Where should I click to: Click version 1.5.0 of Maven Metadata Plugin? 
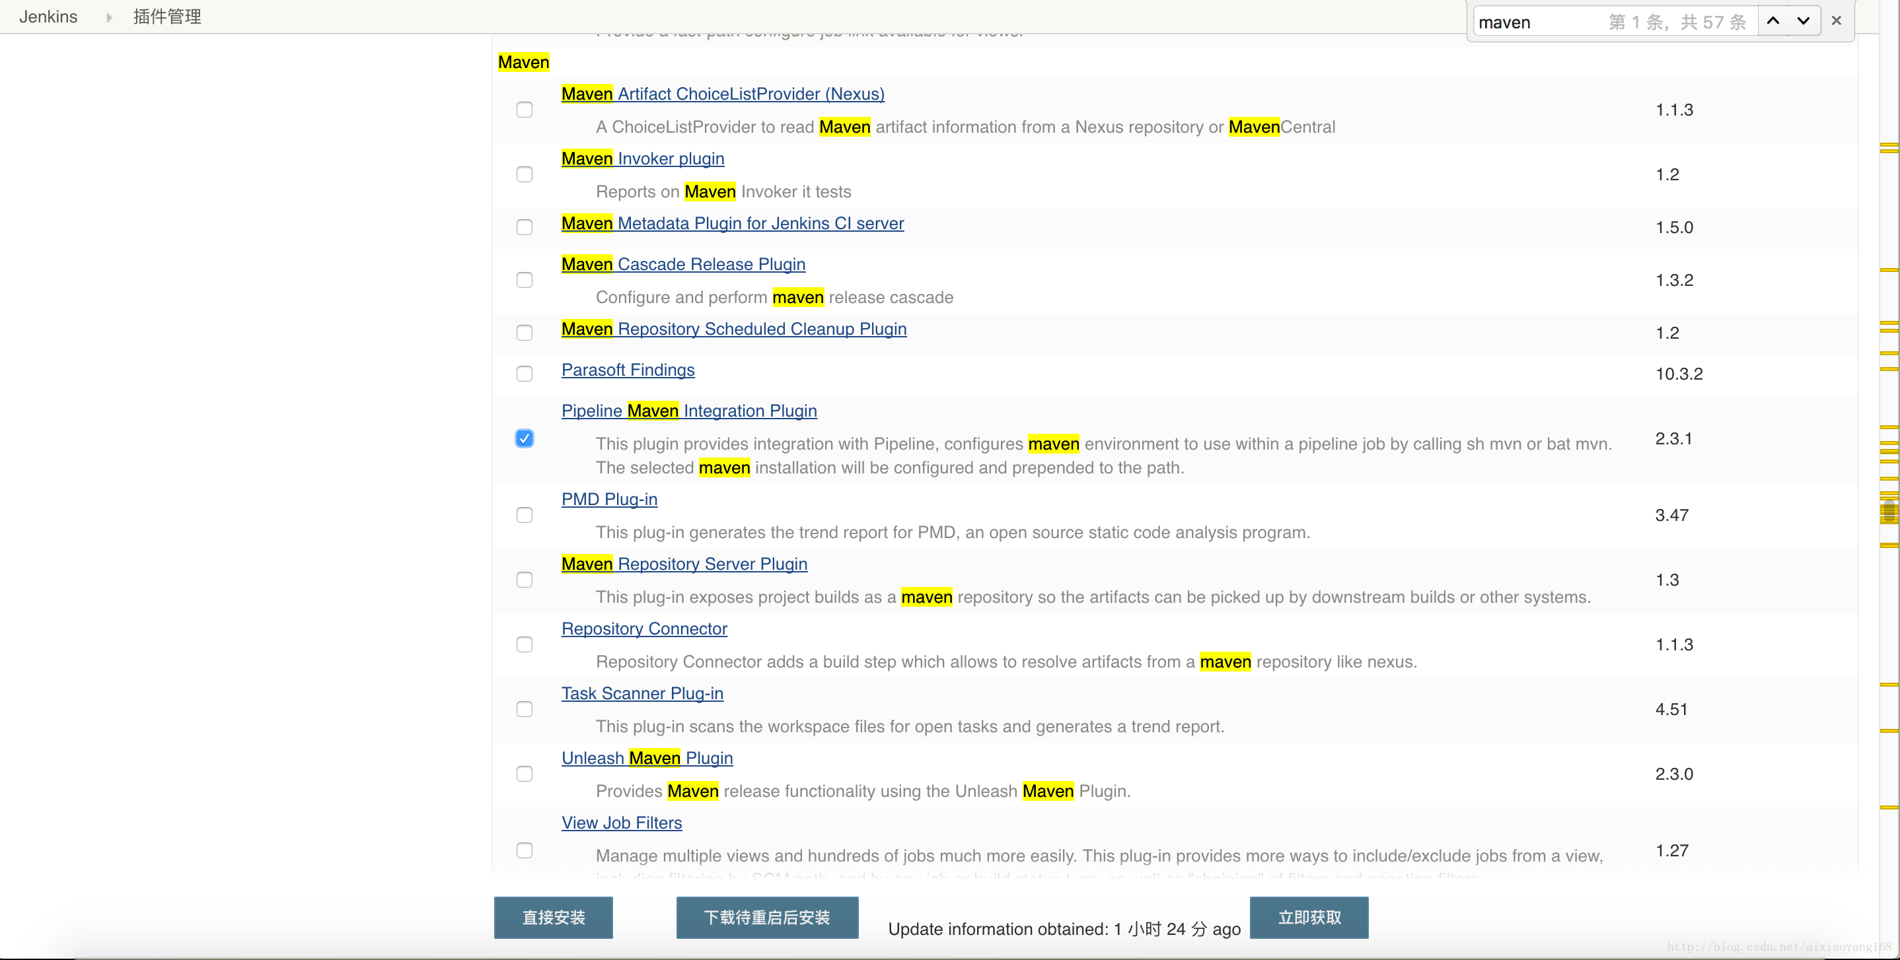tap(1674, 227)
